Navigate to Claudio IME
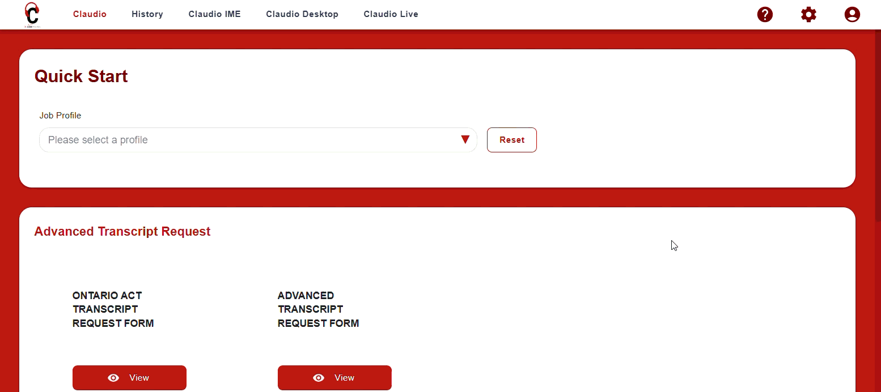The width and height of the screenshot is (881, 392). tap(214, 14)
